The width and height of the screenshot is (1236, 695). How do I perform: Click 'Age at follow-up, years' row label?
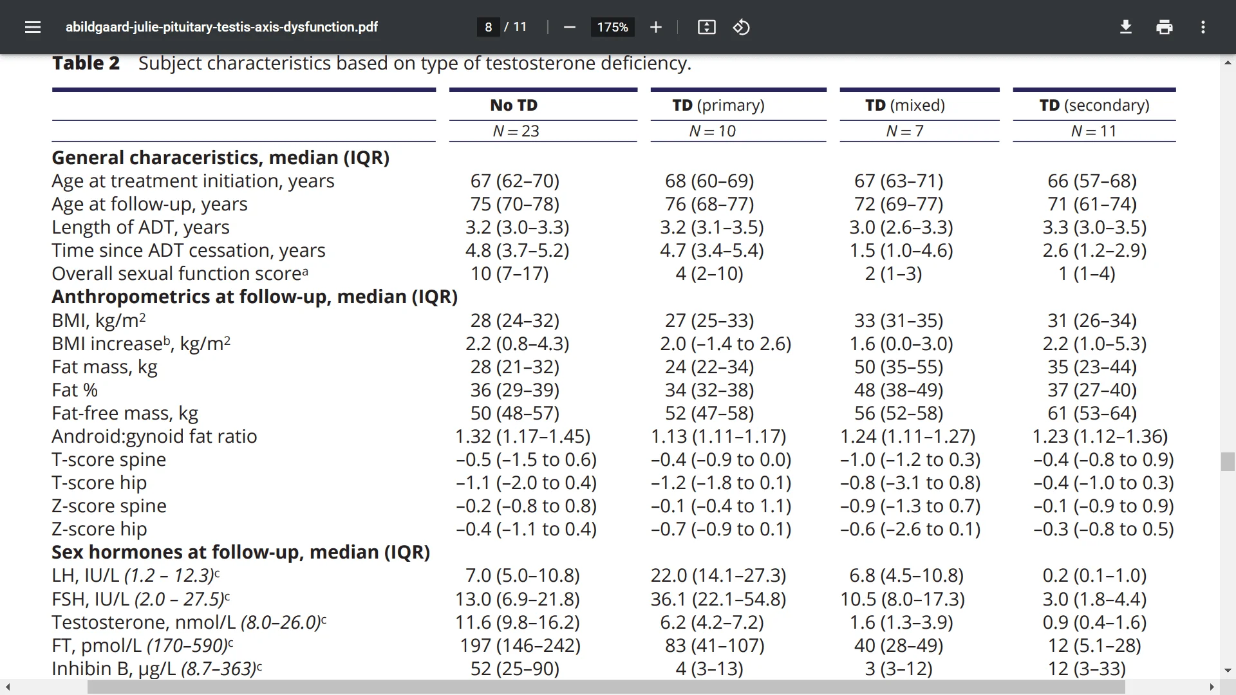click(x=149, y=204)
